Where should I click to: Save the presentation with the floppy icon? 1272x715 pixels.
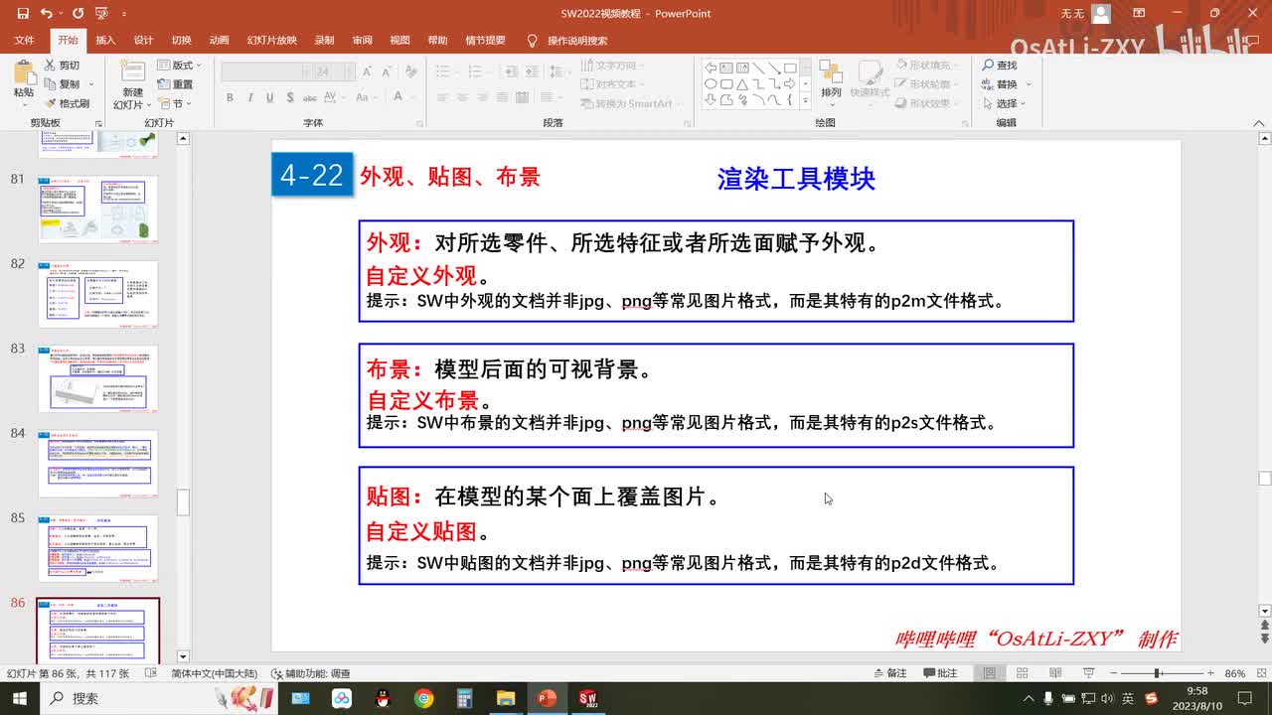(x=23, y=14)
